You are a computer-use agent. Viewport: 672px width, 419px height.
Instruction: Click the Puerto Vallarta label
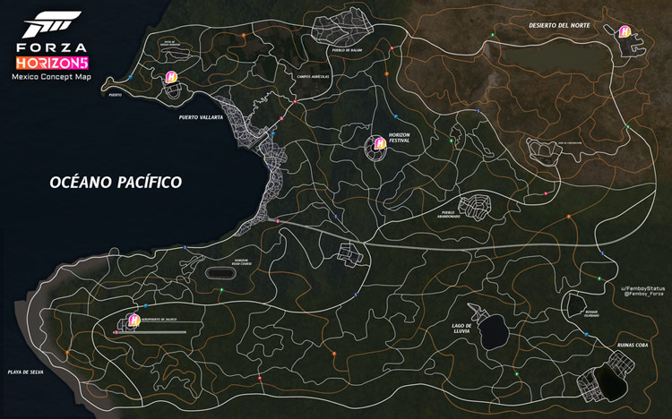point(201,117)
